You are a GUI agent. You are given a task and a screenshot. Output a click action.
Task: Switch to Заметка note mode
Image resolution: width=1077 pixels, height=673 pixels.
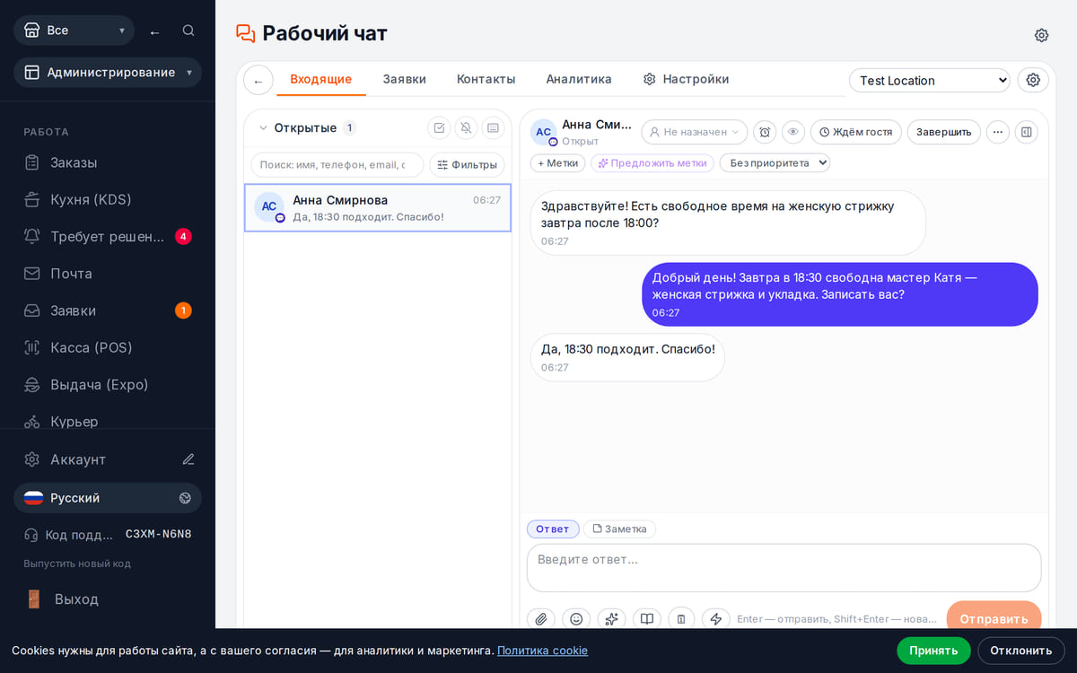tap(619, 529)
